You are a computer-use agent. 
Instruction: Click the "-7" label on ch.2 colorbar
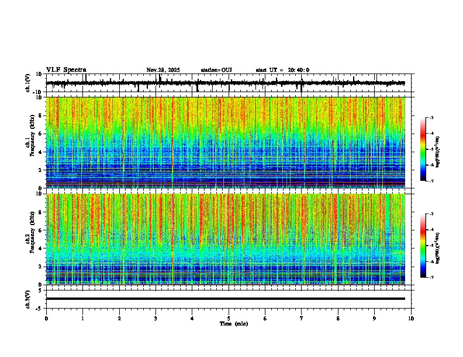click(431, 277)
